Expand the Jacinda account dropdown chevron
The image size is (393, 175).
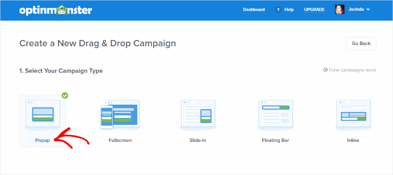coord(368,10)
